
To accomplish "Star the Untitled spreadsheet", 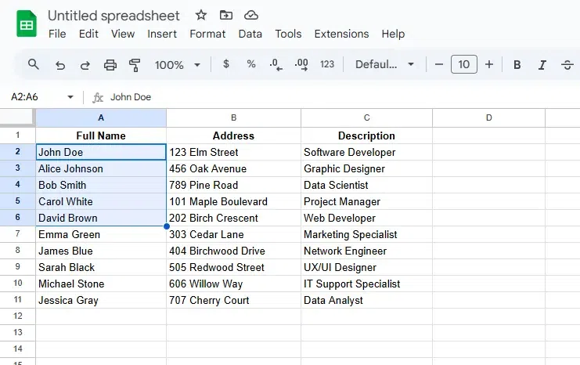I will click(201, 15).
